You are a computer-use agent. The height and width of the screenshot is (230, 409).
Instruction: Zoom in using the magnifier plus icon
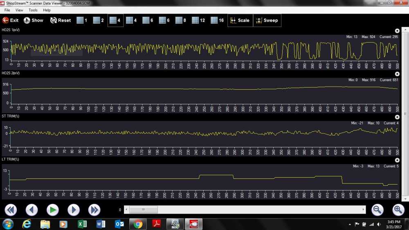click(398, 210)
